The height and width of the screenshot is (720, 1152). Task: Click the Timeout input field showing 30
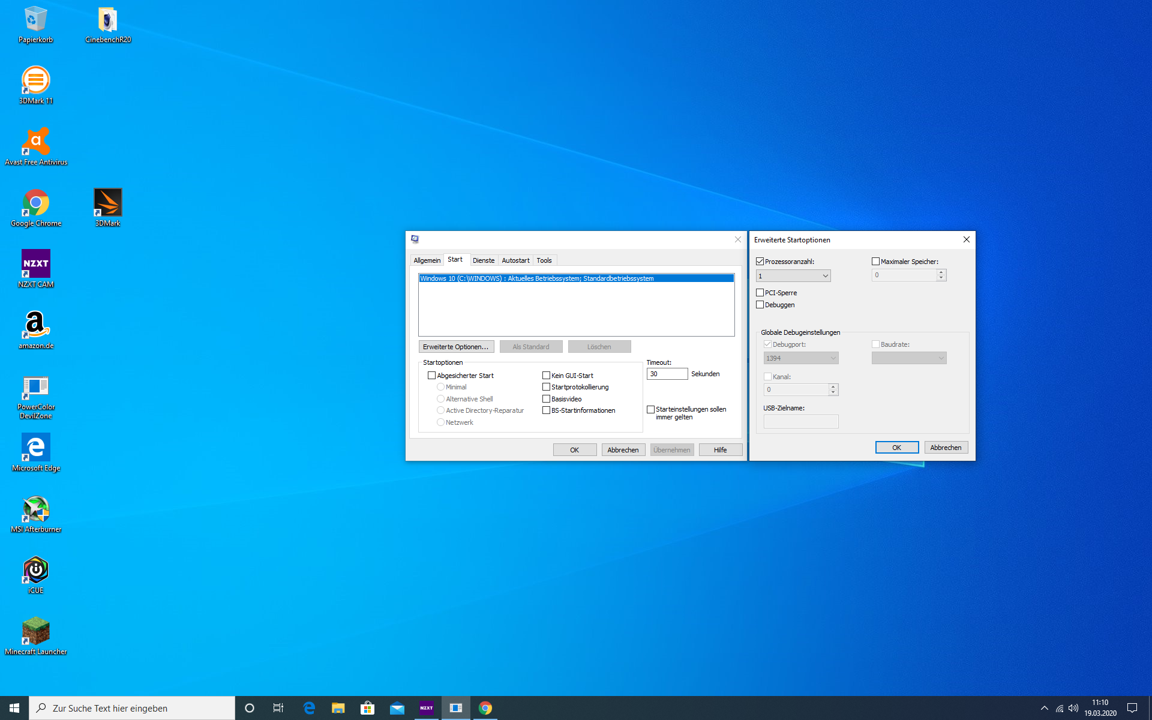[x=667, y=373]
